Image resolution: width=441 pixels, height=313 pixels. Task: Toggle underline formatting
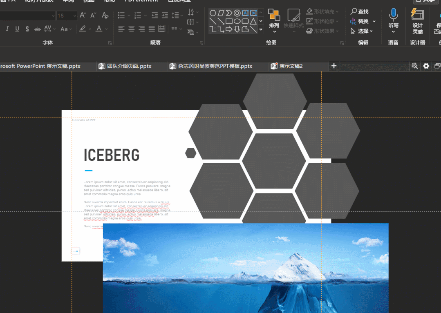click(x=17, y=29)
